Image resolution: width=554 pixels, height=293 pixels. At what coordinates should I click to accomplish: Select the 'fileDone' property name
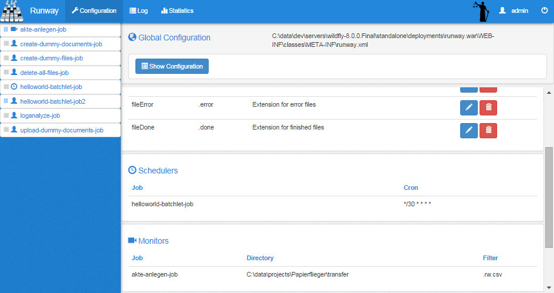pos(142,127)
